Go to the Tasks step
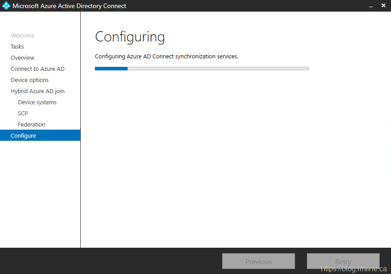 pyautogui.click(x=17, y=47)
